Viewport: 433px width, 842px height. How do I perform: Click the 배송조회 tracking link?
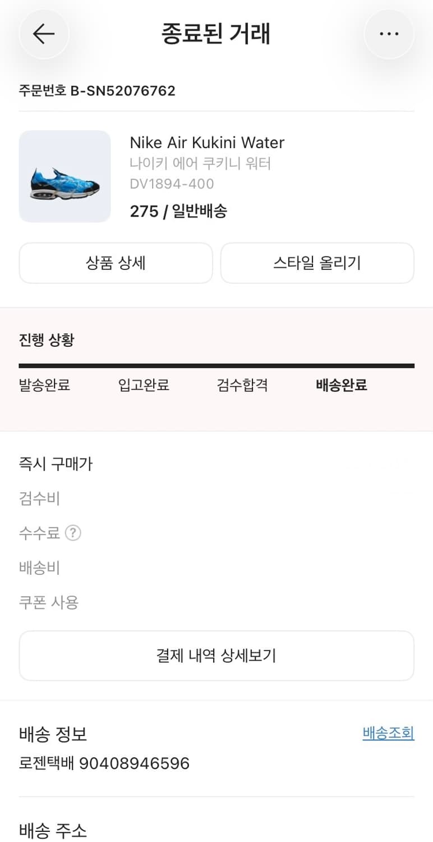click(x=388, y=733)
